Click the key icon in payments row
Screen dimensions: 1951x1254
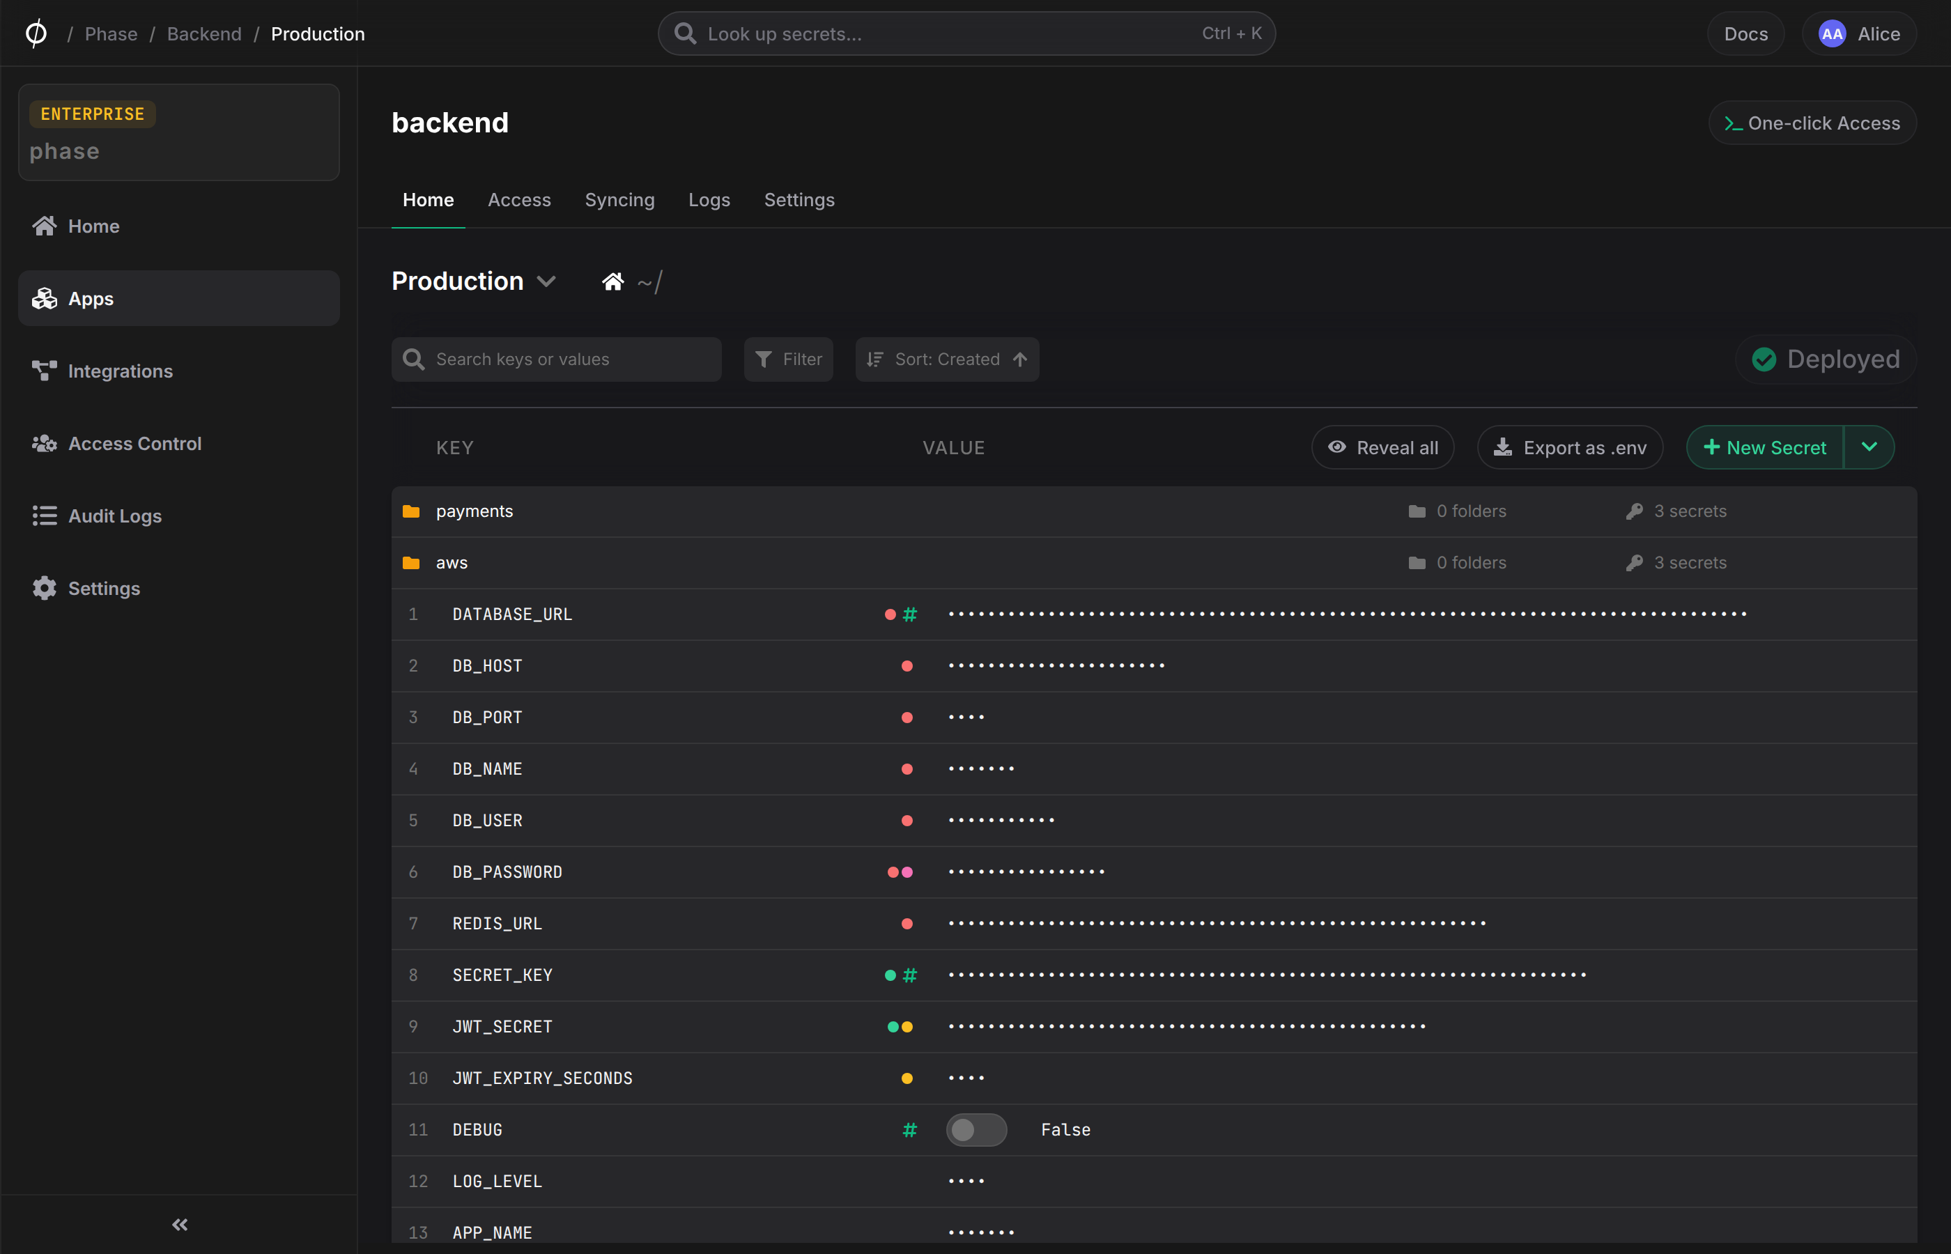point(1633,511)
